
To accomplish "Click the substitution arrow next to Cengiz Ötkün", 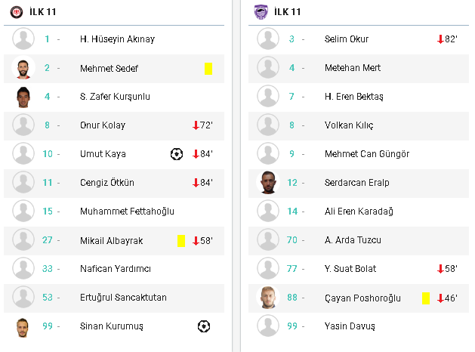I will pos(196,183).
